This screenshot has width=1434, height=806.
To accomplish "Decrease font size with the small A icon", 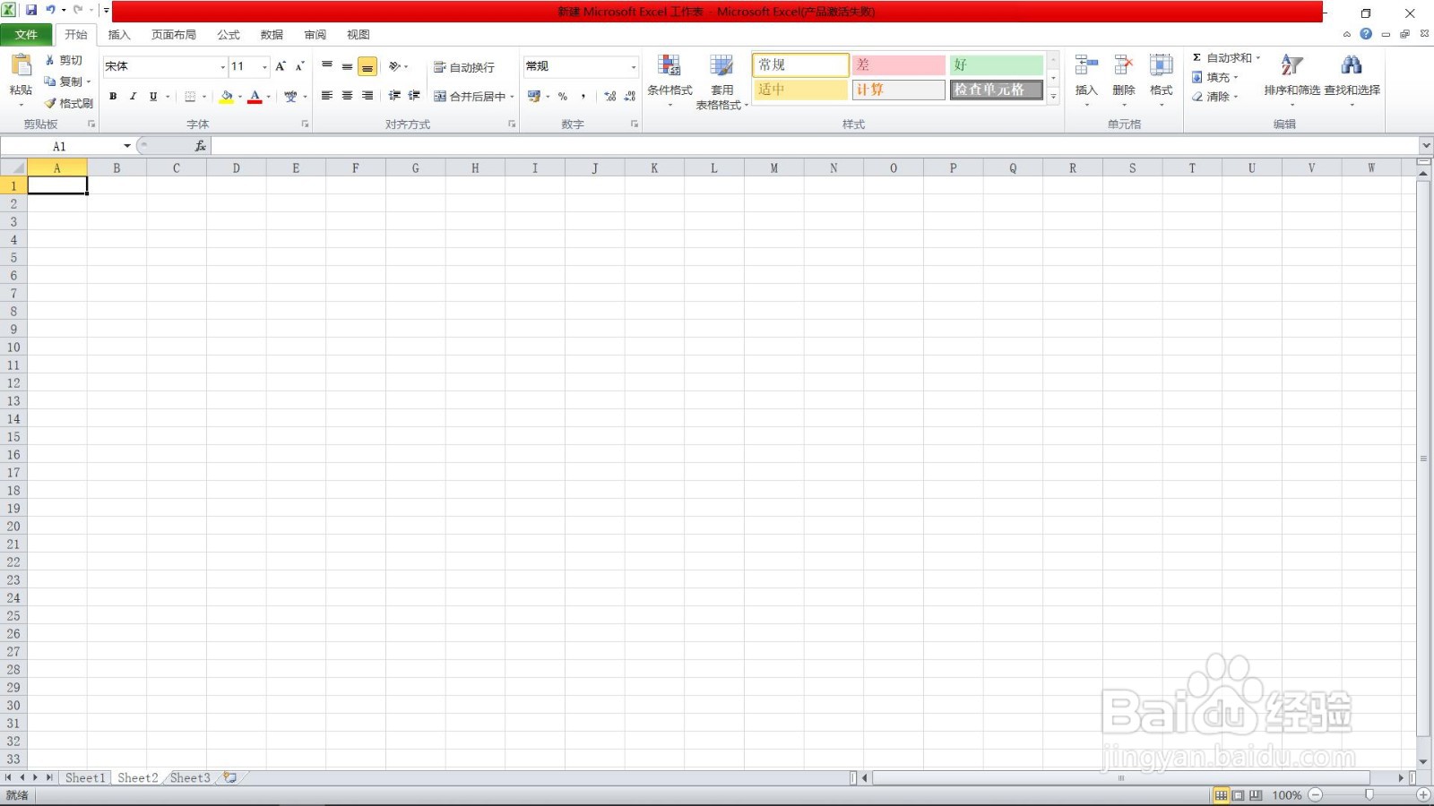I will (x=299, y=66).
